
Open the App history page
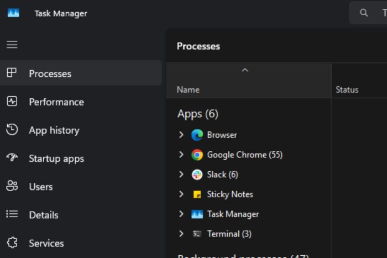click(x=81, y=130)
